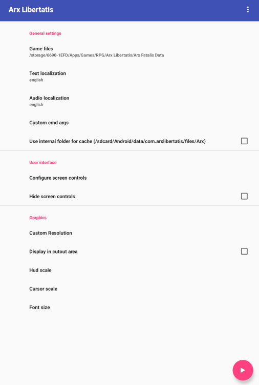This screenshot has width=259, height=385.
Task: Choose Text localization language
Action: (x=129, y=76)
